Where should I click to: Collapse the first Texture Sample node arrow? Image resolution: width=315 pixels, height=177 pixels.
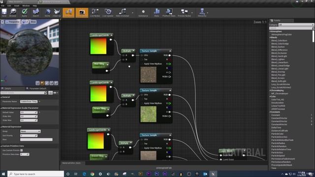click(170, 51)
